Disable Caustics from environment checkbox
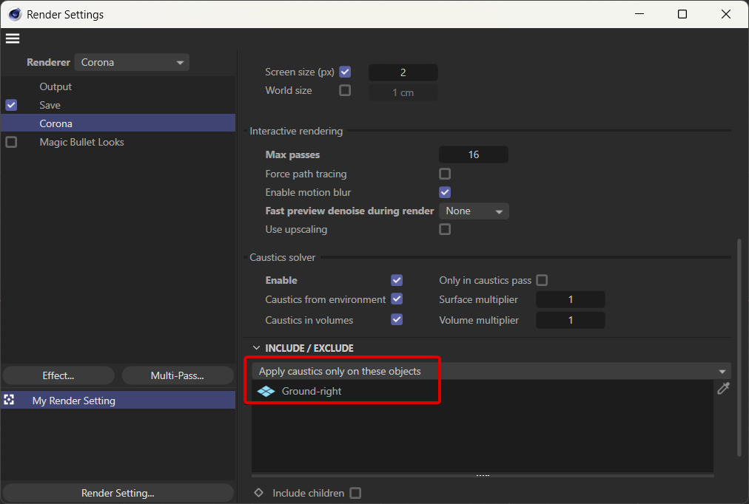This screenshot has width=749, height=504. pyautogui.click(x=397, y=299)
